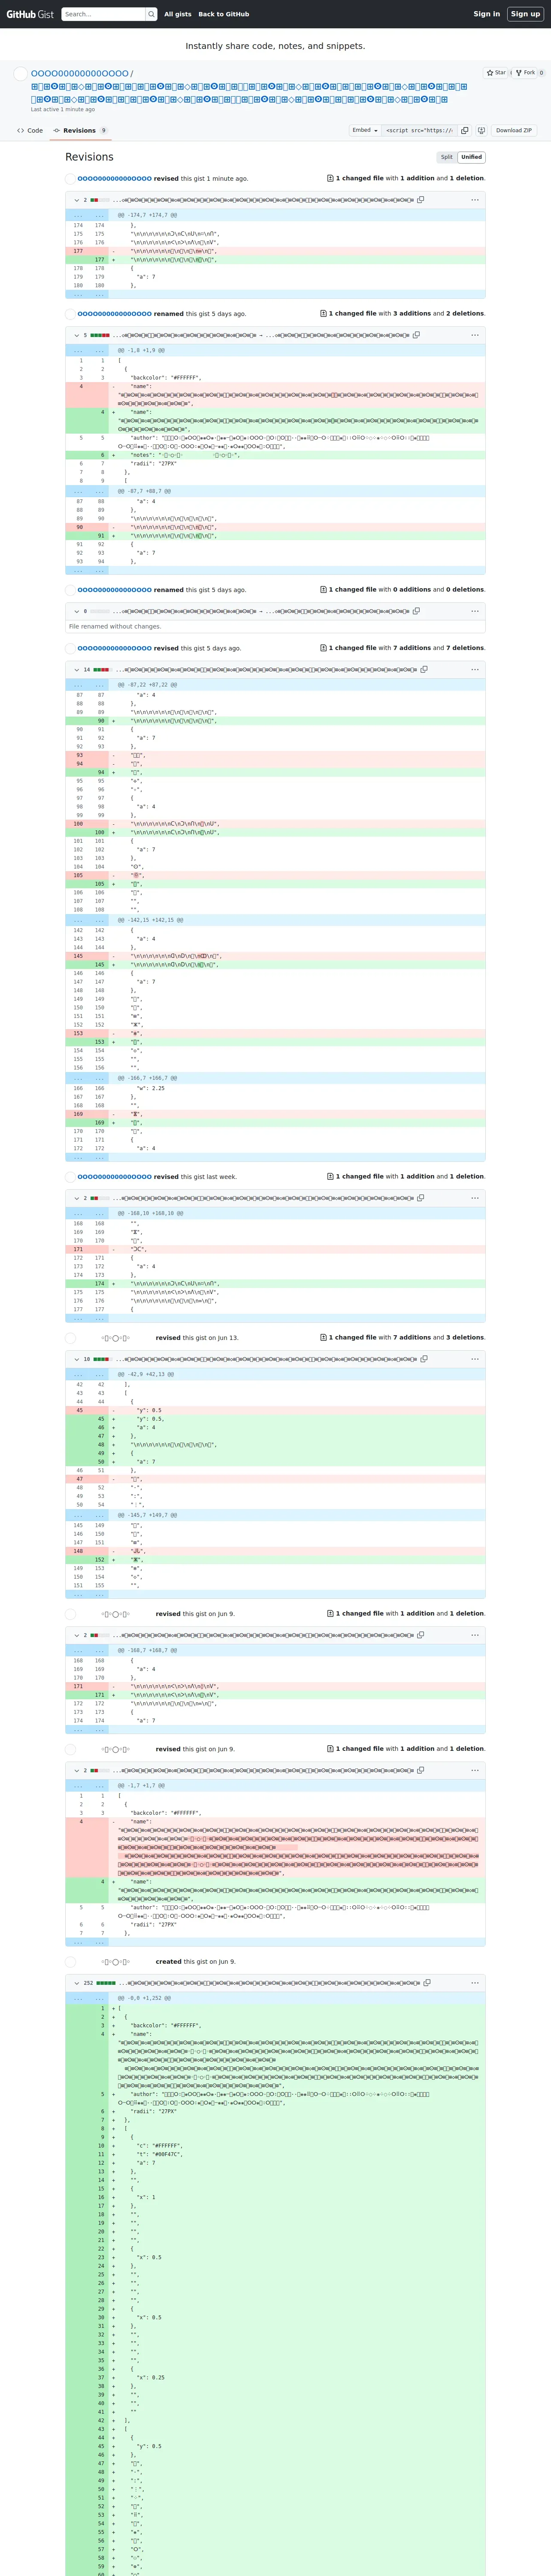
Task: Expand hidden lines above hunk @@ -174,7 +174,7 @@
Action: tap(88, 215)
